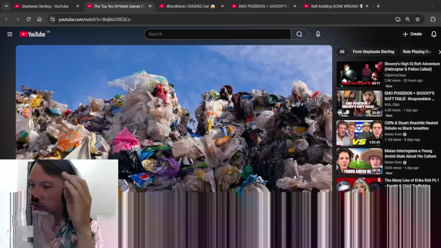Go forward in browser history

(18, 19)
